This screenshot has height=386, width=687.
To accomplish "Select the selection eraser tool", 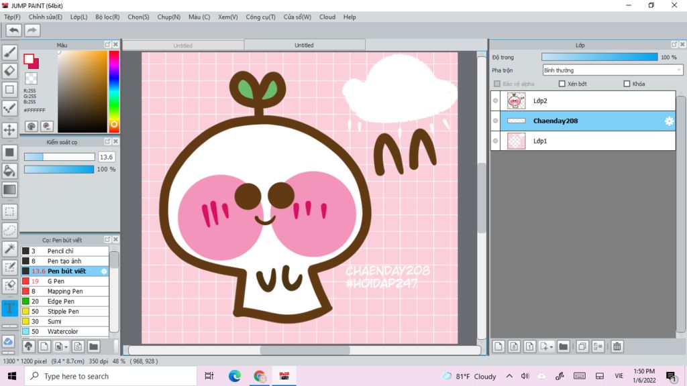I will coord(9,285).
